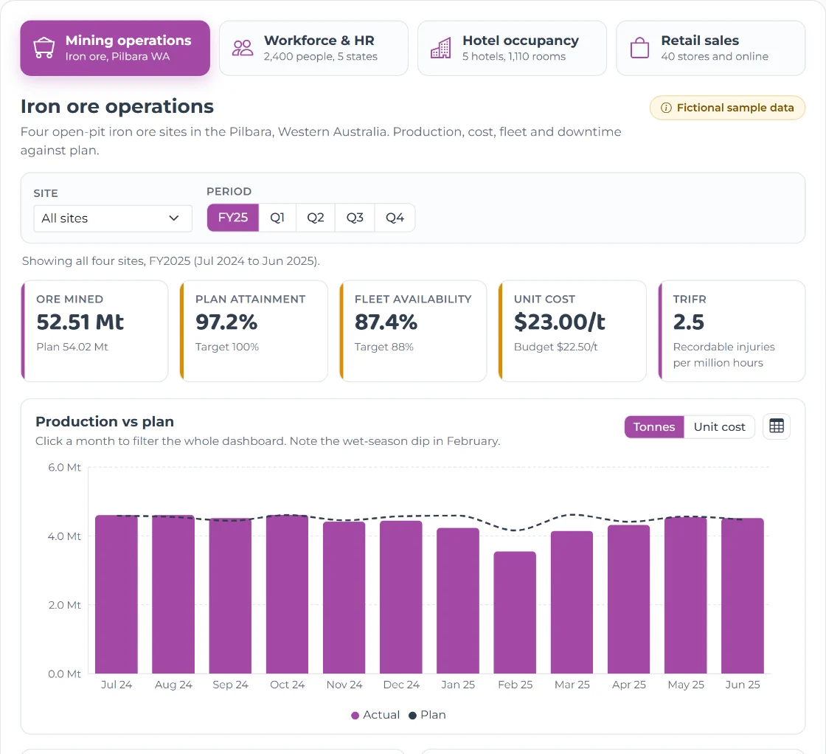Click the 'Plan 54.02 Mt' text
This screenshot has width=826, height=754.
pos(72,347)
